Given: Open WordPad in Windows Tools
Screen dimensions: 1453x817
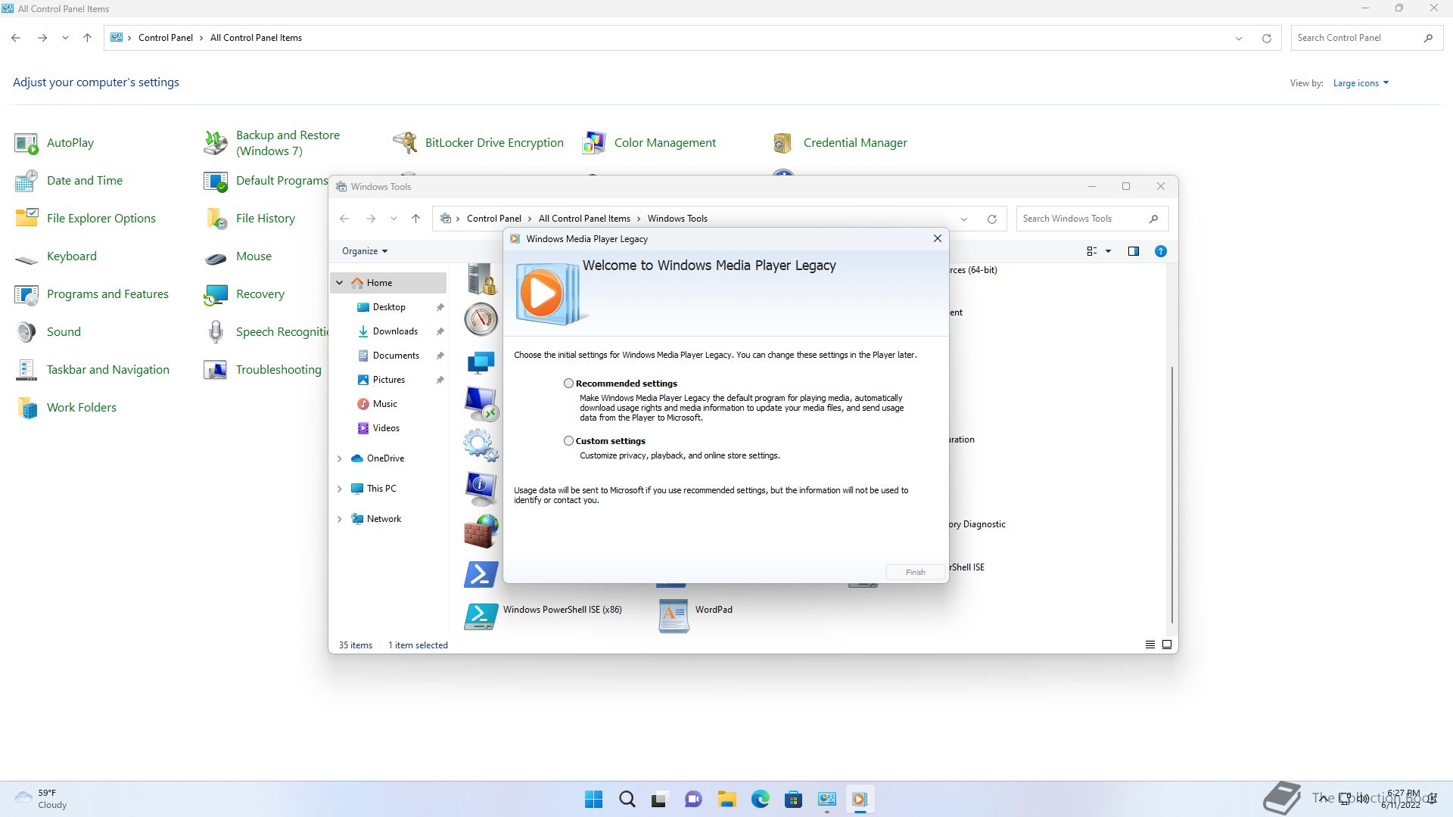Looking at the screenshot, I should (695, 616).
